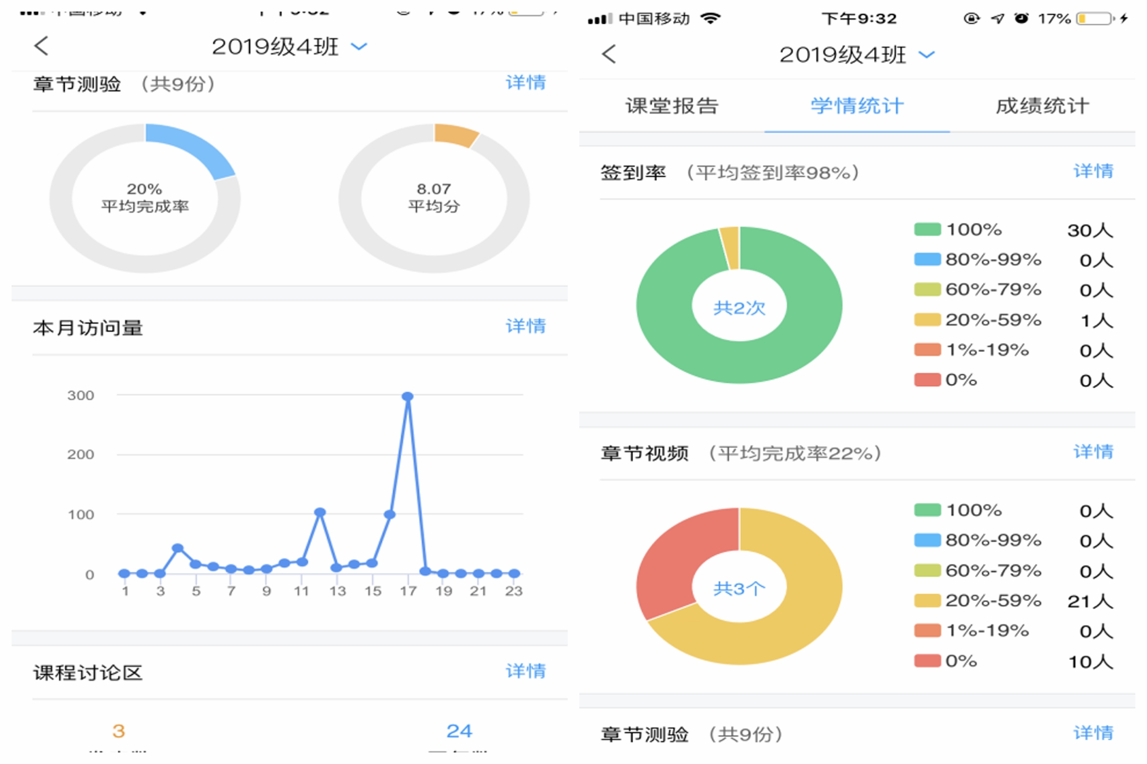Tap the battery icon in status bar
The width and height of the screenshot is (1147, 764).
pos(1095,19)
